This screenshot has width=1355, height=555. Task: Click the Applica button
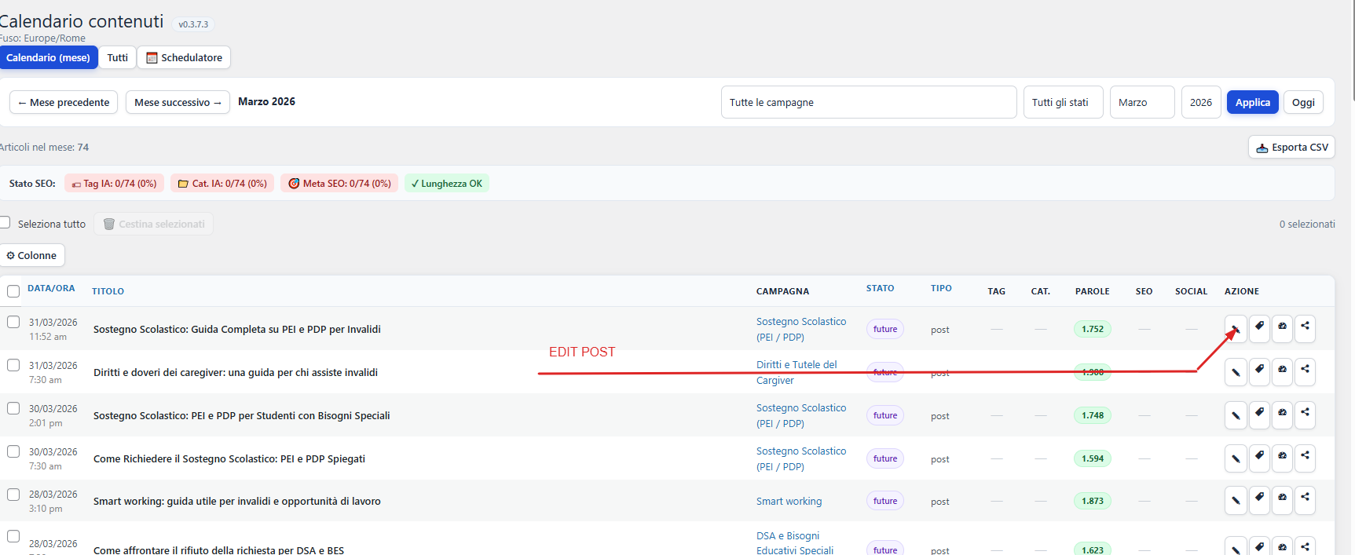click(x=1253, y=102)
